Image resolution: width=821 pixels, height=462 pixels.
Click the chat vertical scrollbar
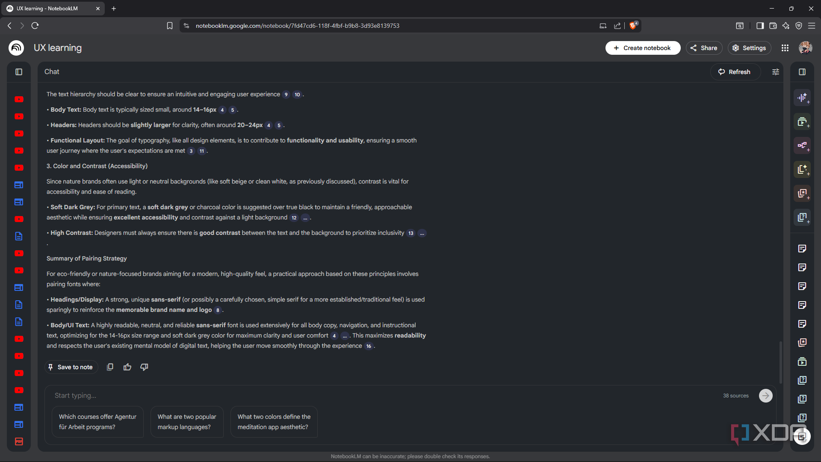pyautogui.click(x=780, y=362)
